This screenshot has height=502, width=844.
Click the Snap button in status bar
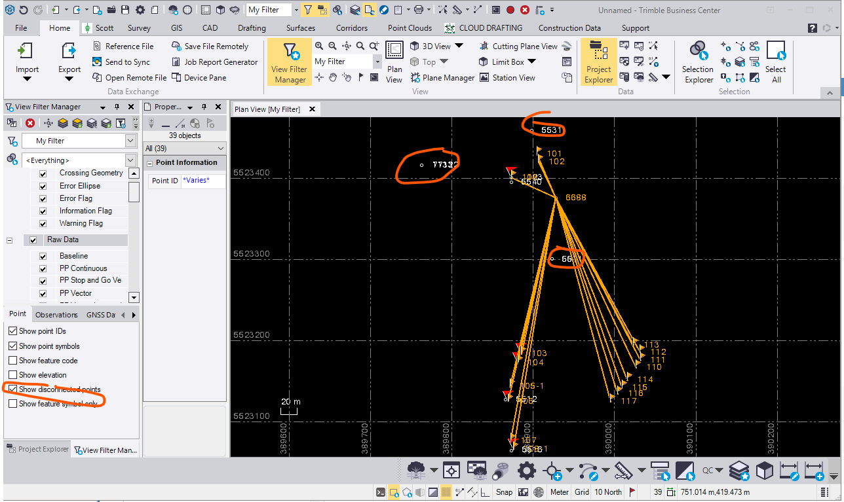(504, 492)
